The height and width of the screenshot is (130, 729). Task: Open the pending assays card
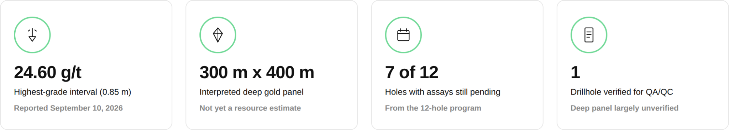457,65
